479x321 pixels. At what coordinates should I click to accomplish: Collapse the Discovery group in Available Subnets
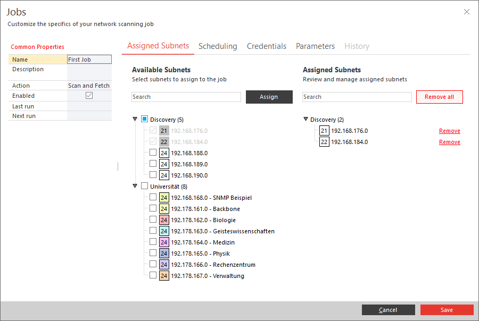[x=135, y=120]
